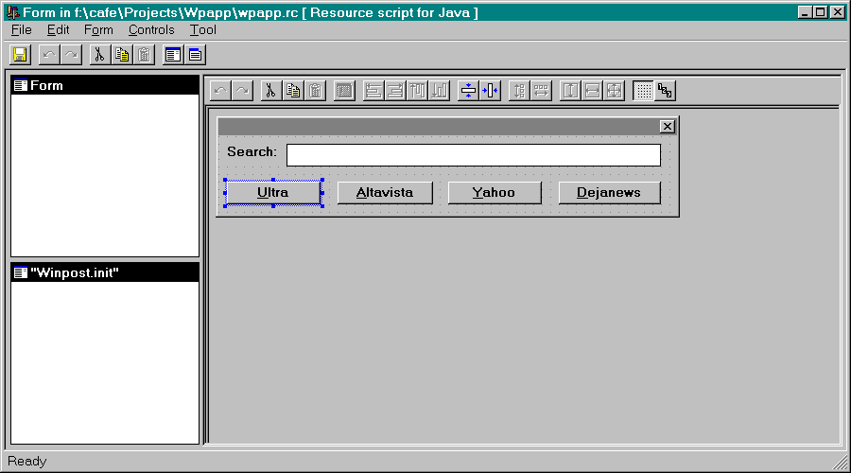Click the Space Evenly Horizontally icon

coord(541,91)
